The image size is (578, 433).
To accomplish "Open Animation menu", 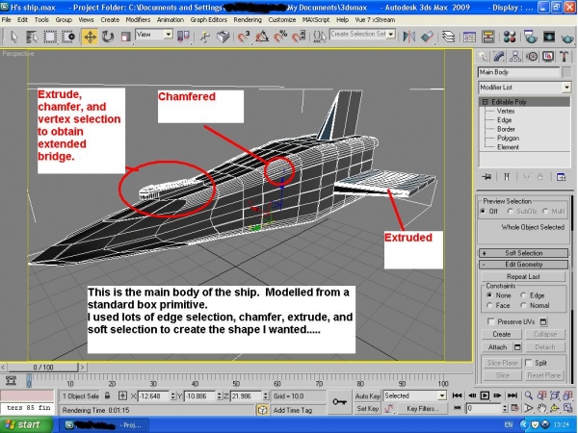I will (x=171, y=20).
